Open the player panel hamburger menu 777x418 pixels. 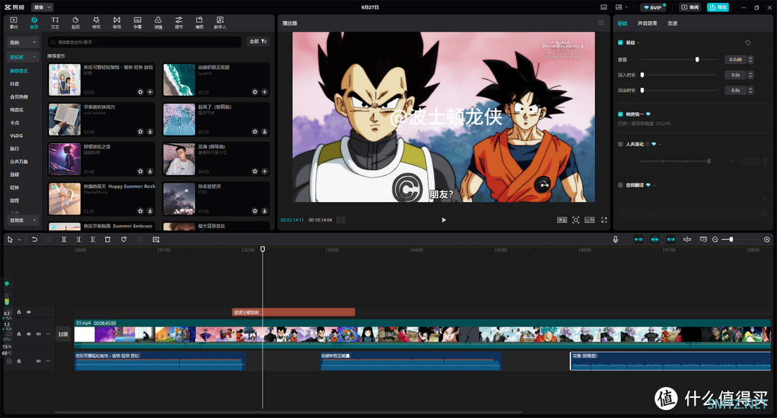coord(601,23)
